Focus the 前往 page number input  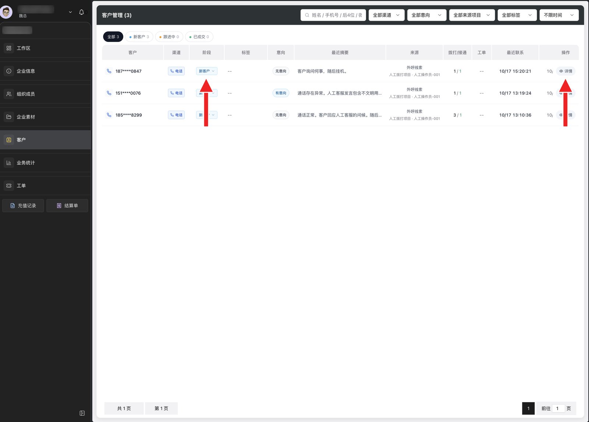tap(558, 408)
